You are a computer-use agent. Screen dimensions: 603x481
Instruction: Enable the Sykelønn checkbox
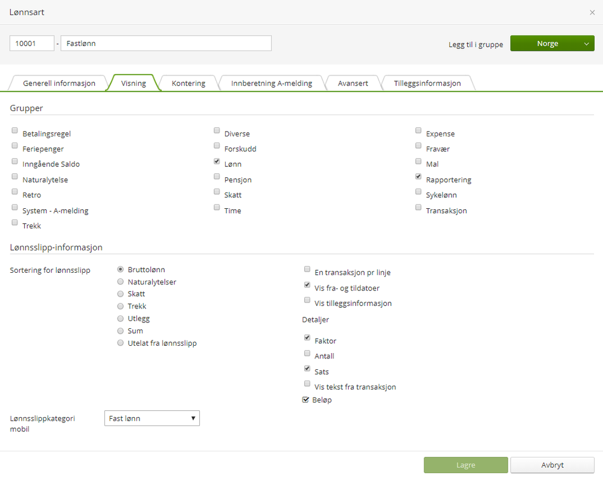(x=418, y=191)
